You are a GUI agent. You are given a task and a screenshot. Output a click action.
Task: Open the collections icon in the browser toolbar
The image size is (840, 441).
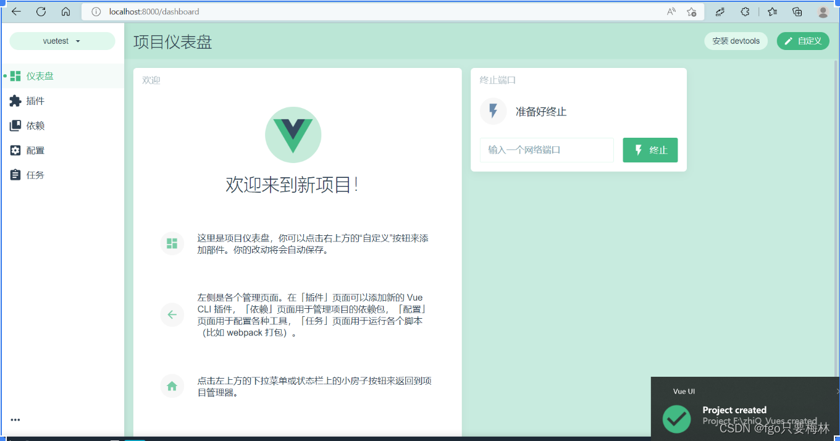[x=797, y=12]
